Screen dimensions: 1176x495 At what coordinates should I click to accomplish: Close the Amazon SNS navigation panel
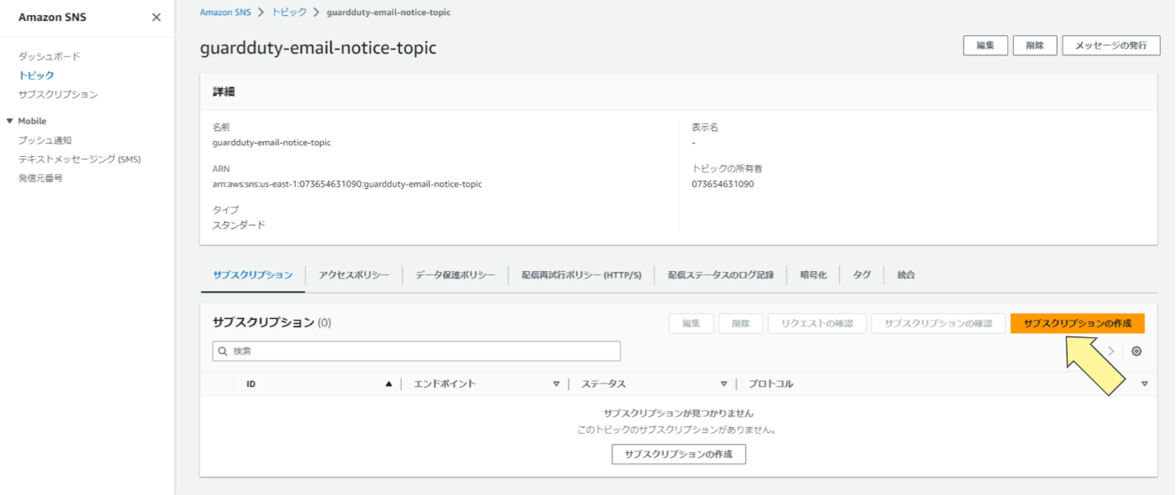click(156, 18)
